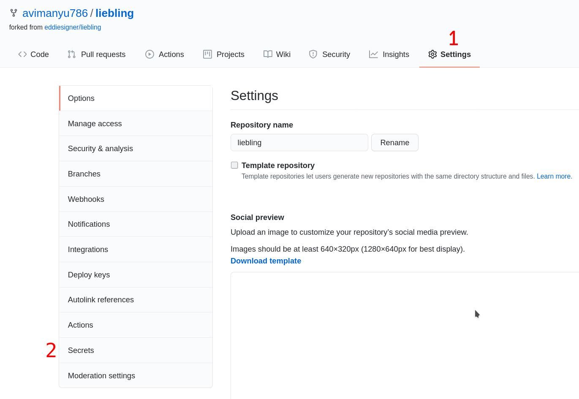Open the Projects tab
This screenshot has height=399, width=579.
coord(224,54)
